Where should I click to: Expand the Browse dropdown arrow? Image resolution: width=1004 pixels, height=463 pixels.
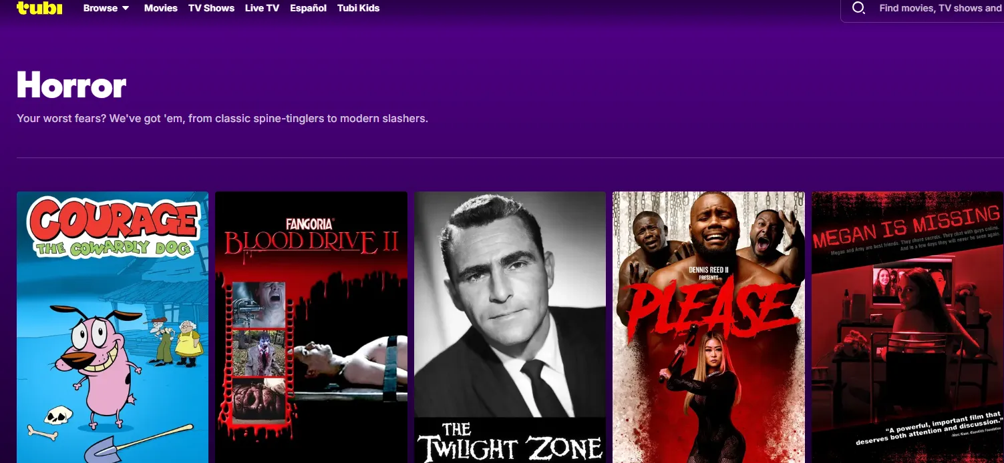[126, 9]
